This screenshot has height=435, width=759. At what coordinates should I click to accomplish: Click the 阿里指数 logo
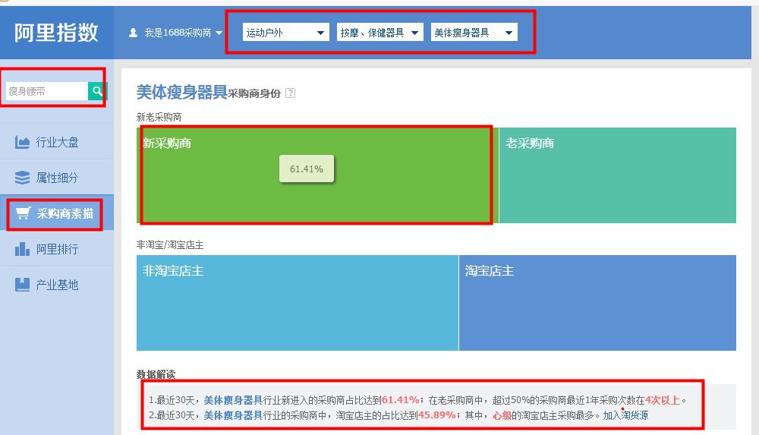[x=56, y=33]
